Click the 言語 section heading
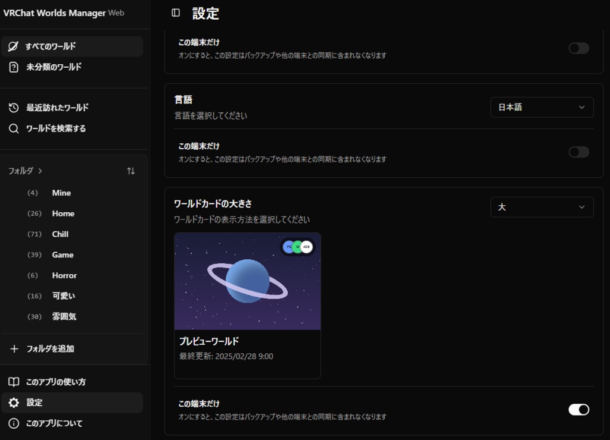Screen dimensions: 610x440 coord(183,100)
